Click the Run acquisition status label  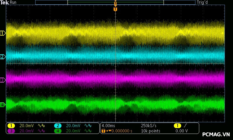click(x=13, y=2)
